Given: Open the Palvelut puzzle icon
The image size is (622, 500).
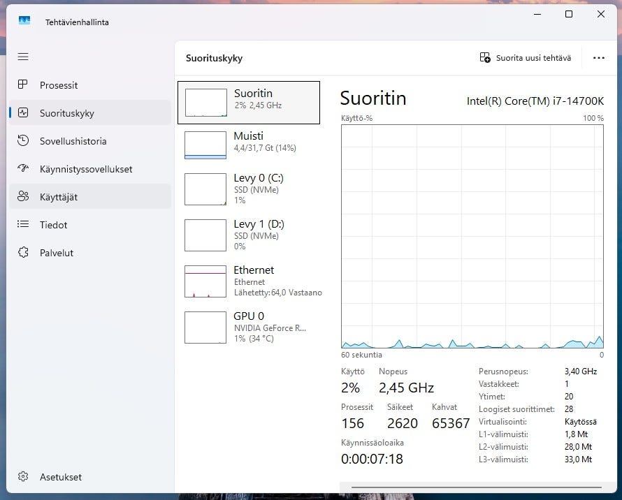Looking at the screenshot, I should pyautogui.click(x=23, y=253).
